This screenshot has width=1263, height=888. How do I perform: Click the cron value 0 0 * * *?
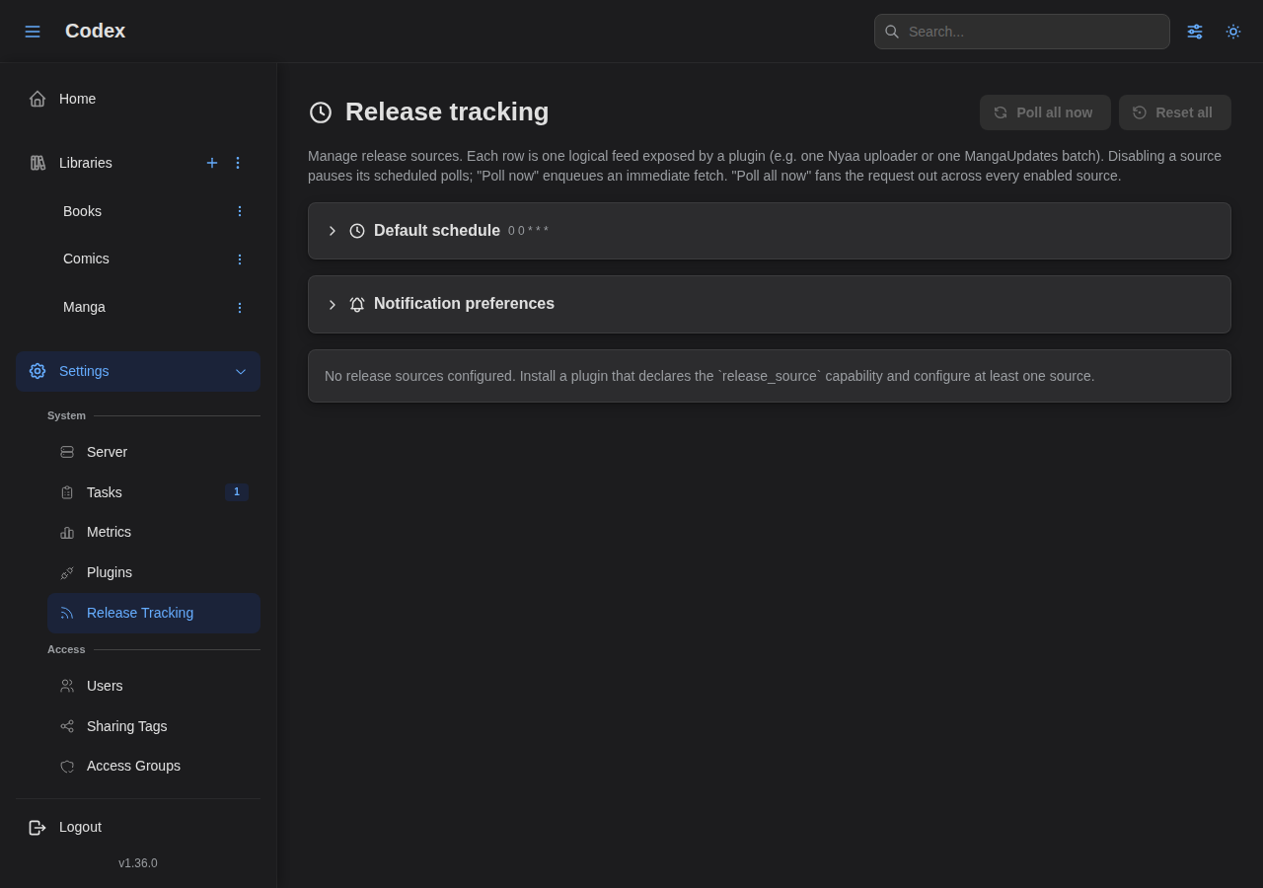pos(528,231)
